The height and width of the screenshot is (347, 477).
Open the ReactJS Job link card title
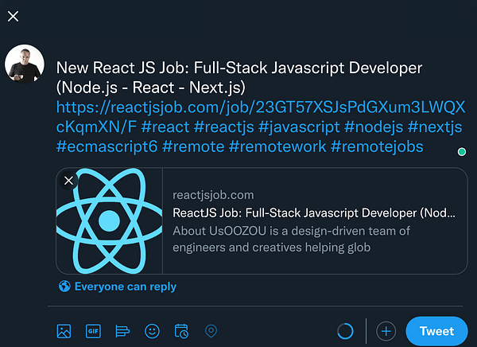coord(314,212)
